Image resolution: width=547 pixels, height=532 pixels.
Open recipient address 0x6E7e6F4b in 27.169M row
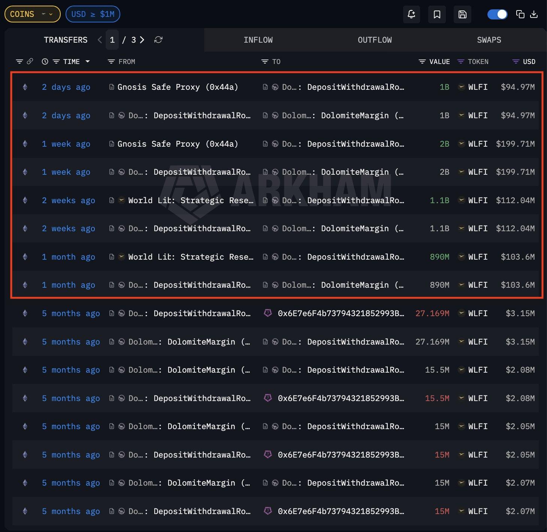[x=341, y=314]
